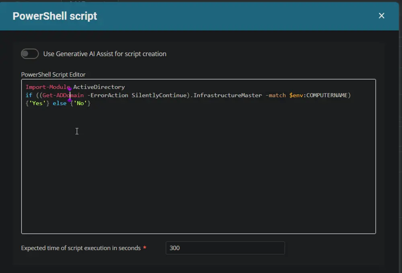
Task: Click 'COMPUTERNAME' in the script
Action: (327, 95)
